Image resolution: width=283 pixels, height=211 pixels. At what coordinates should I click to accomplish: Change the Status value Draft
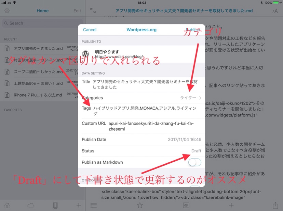click(x=196, y=151)
